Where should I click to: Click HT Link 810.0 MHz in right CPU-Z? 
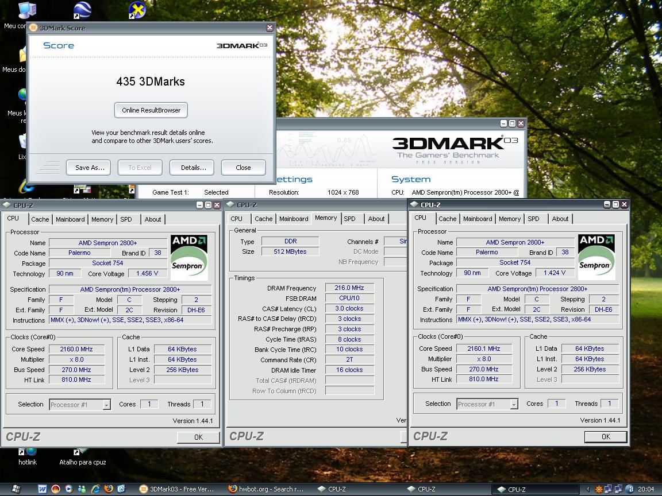coord(484,379)
